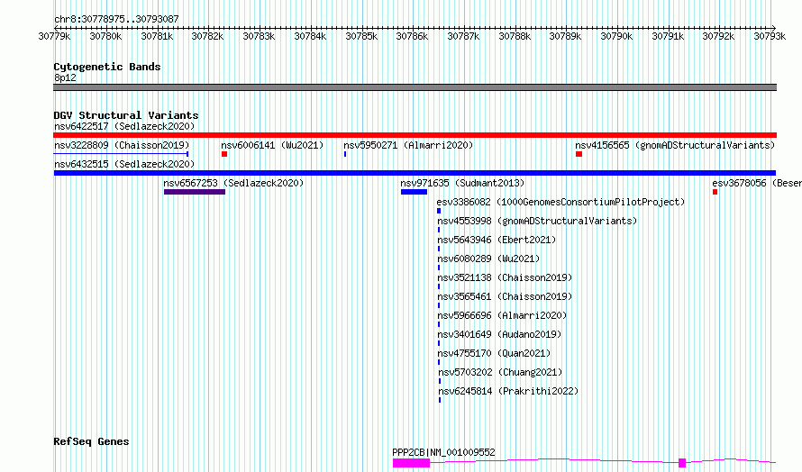
Task: Click the 30786k ruler tick label
Action: click(x=412, y=36)
